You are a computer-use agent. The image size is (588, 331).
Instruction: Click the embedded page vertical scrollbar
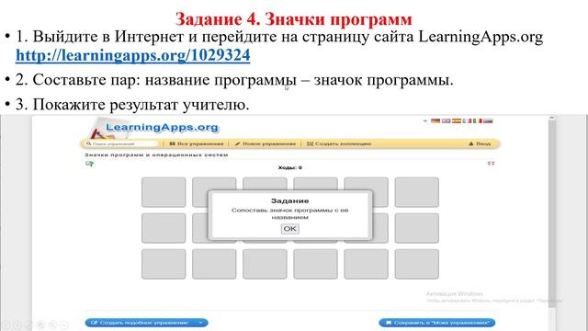551,214
